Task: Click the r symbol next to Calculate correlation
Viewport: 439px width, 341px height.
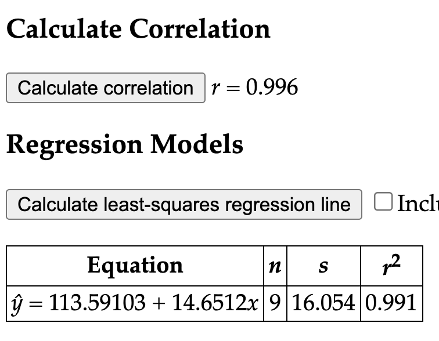Action: click(215, 88)
